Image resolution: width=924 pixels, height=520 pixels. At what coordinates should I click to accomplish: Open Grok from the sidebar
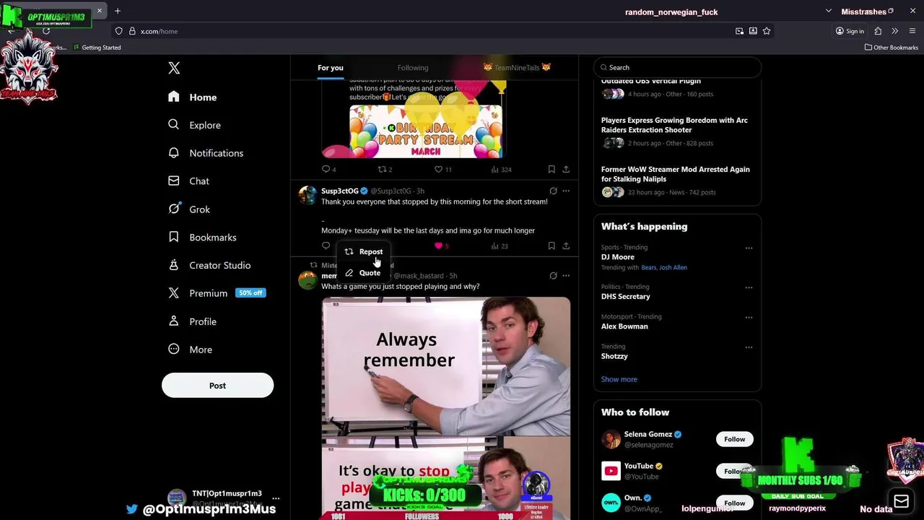[x=189, y=209]
